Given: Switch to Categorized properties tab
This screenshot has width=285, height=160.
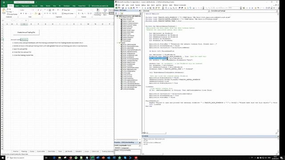Looking at the screenshot, I should click(125, 148).
